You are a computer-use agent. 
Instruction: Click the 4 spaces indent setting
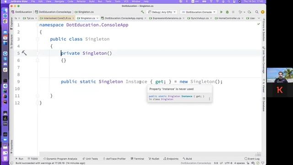(239, 163)
